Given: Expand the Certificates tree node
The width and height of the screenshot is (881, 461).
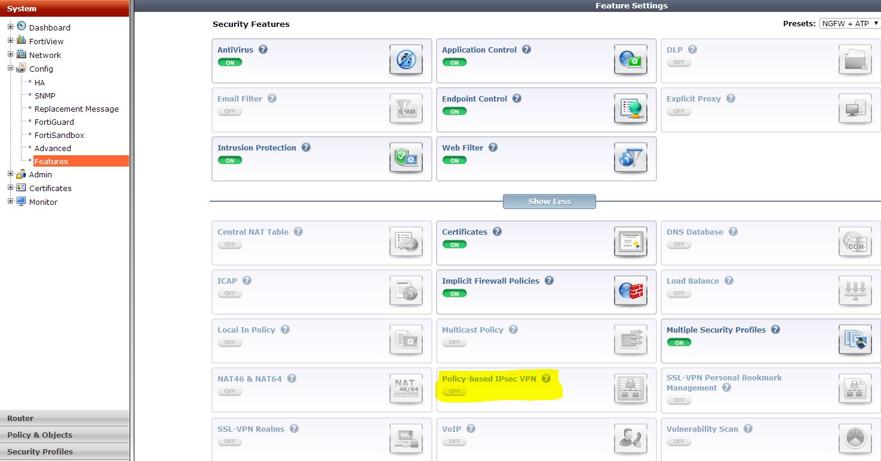Looking at the screenshot, I should coord(10,188).
